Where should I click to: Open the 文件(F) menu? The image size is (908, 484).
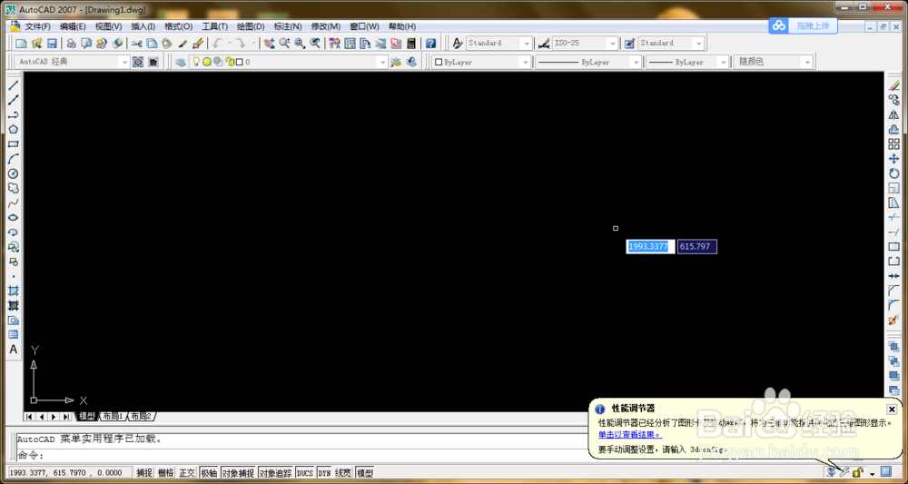click(x=37, y=26)
